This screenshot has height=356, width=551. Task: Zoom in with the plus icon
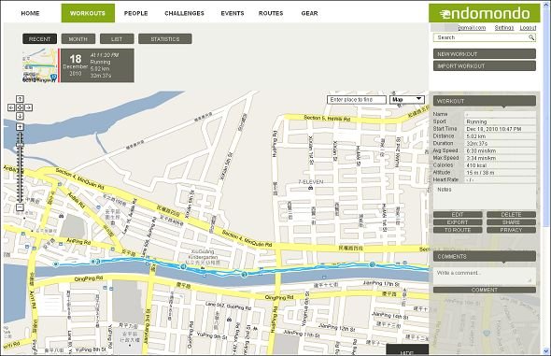click(20, 127)
